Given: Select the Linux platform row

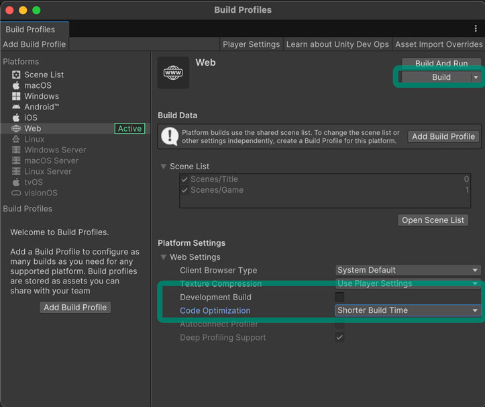Looking at the screenshot, I should 75,139.
